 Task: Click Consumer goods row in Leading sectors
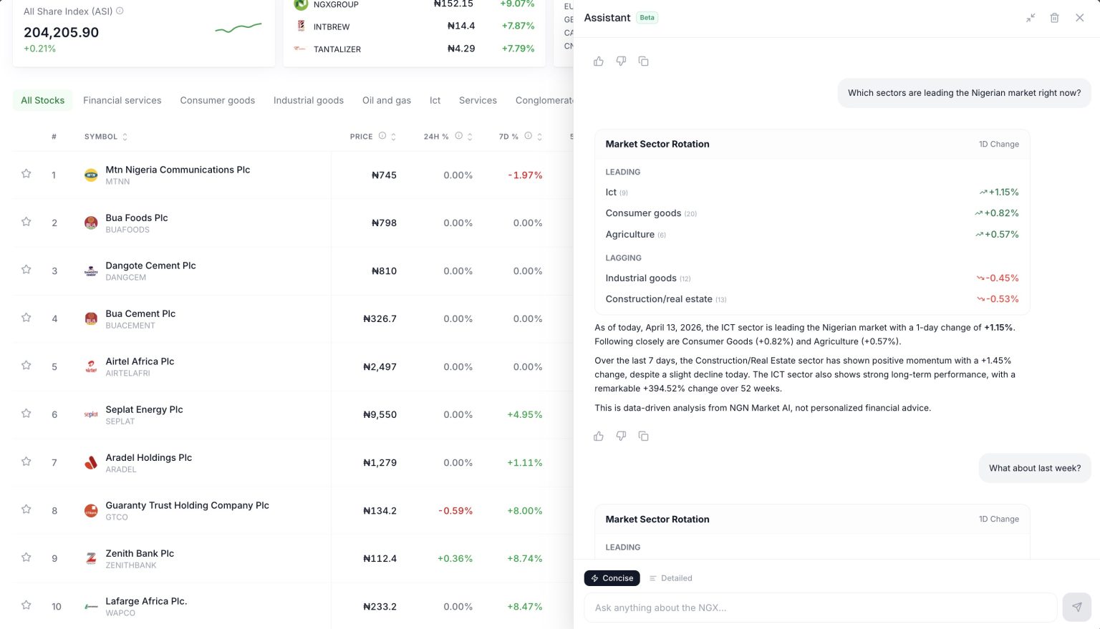click(x=812, y=213)
